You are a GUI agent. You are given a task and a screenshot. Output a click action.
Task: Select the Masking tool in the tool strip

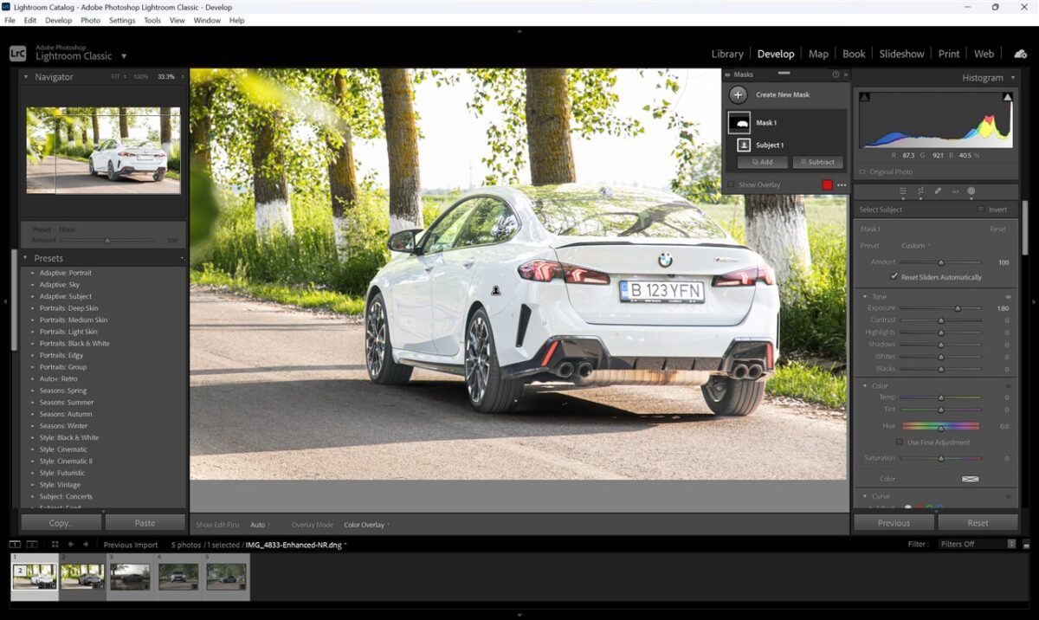coord(971,191)
